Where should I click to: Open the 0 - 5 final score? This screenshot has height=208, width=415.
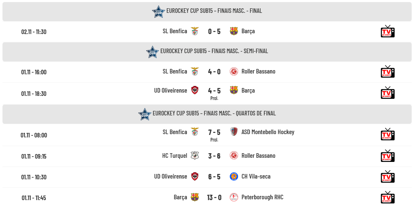pyautogui.click(x=214, y=31)
